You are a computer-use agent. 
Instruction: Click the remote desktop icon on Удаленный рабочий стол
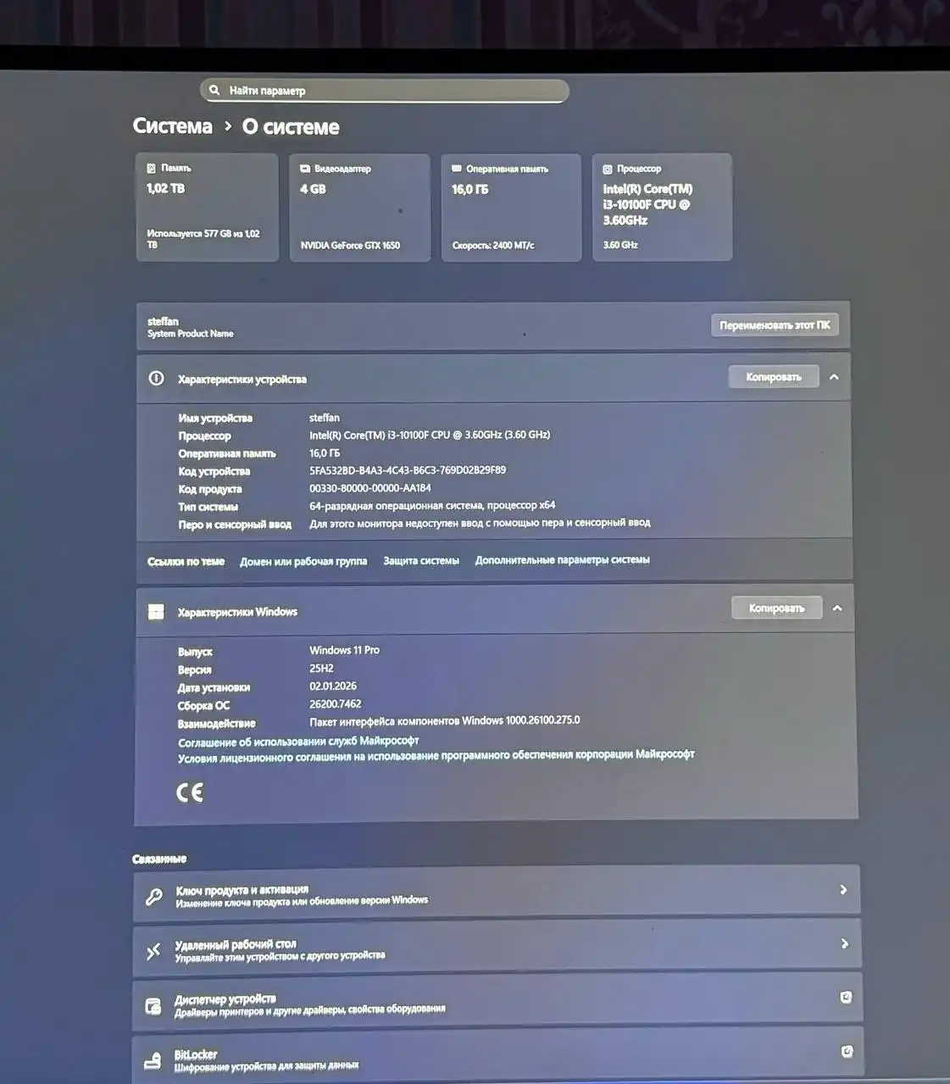coord(153,951)
